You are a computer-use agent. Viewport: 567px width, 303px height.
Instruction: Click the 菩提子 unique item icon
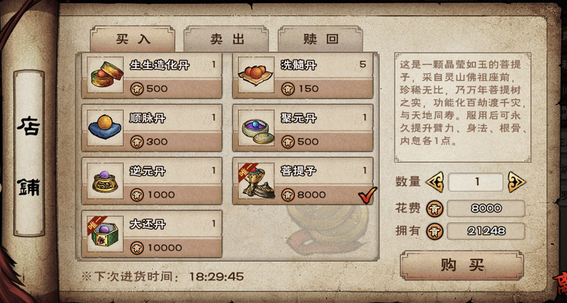256,181
